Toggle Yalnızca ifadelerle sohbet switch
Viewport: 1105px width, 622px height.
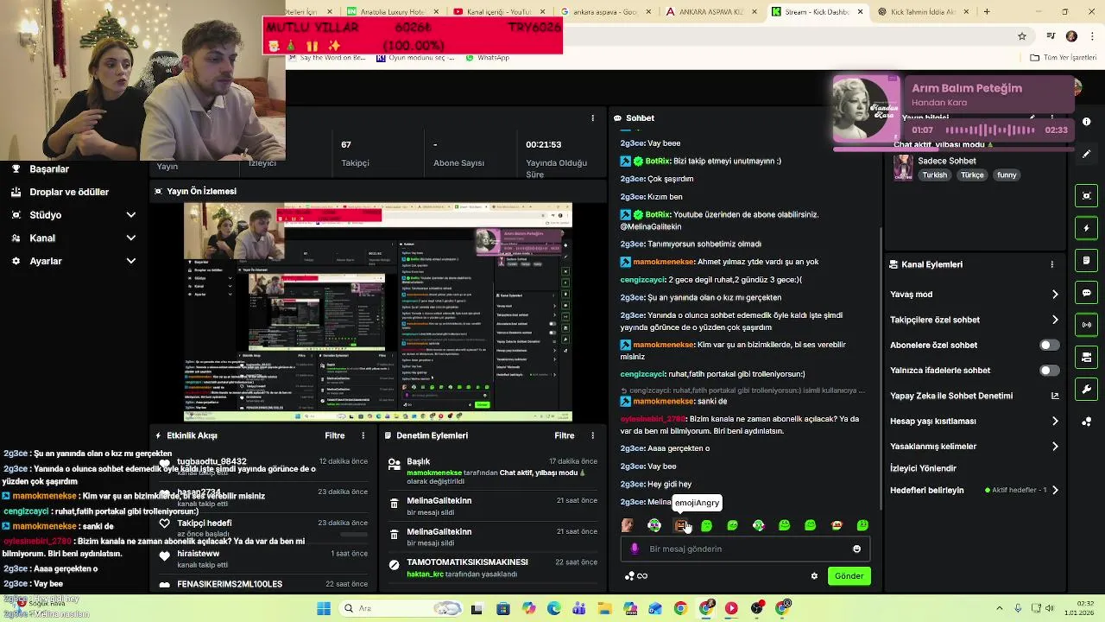point(1049,371)
